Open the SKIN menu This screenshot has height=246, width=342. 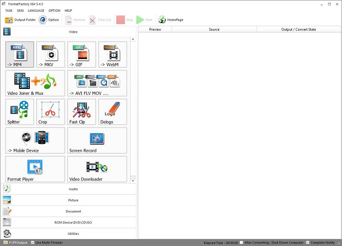click(x=21, y=10)
